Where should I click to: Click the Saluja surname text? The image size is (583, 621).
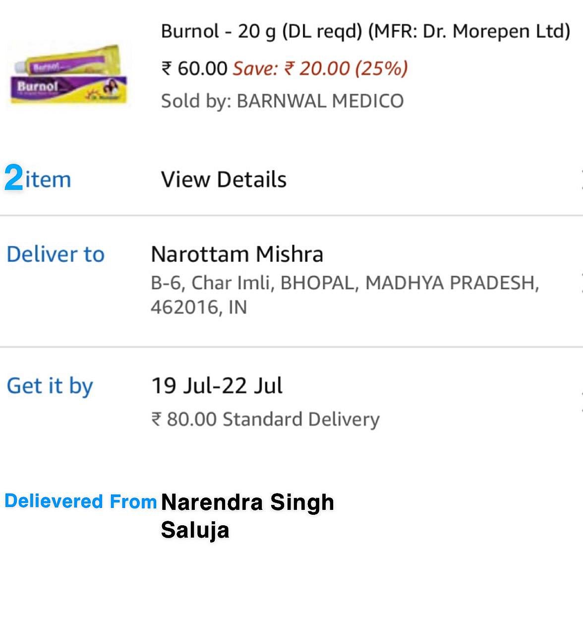(195, 530)
